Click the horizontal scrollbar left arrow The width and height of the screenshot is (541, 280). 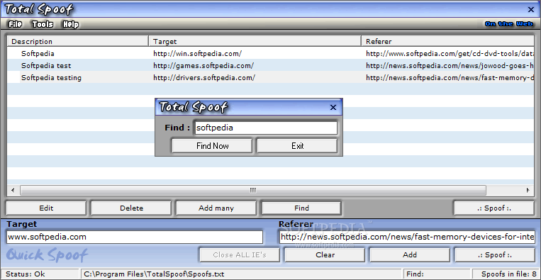point(13,190)
